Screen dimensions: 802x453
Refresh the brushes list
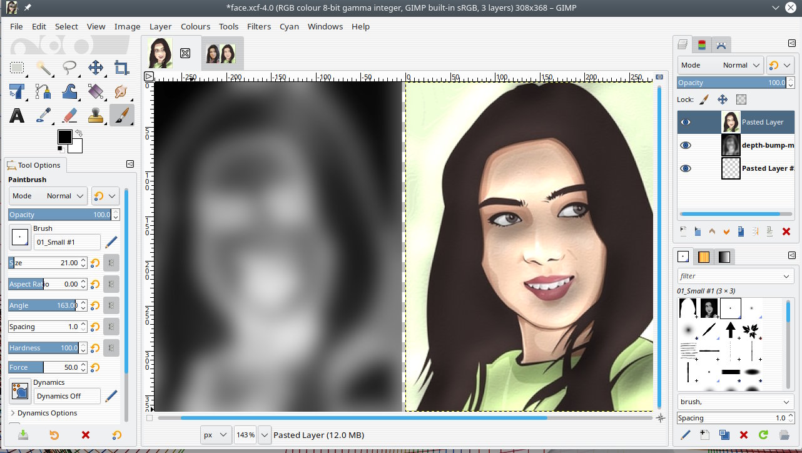[x=763, y=435]
